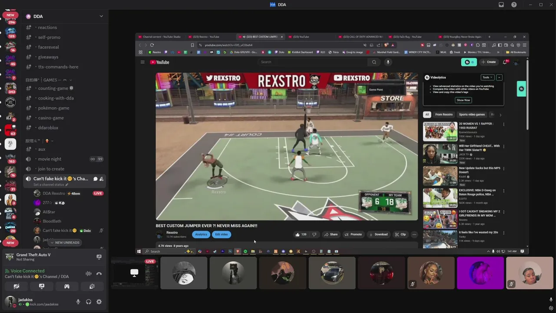Start an activity with the controller icon
Viewport: 556px width, 313px height.
67,286
